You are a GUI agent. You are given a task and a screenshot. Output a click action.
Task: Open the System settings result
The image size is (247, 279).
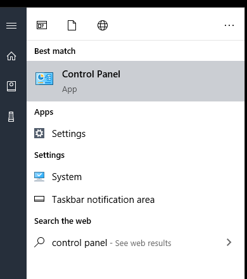click(136, 177)
